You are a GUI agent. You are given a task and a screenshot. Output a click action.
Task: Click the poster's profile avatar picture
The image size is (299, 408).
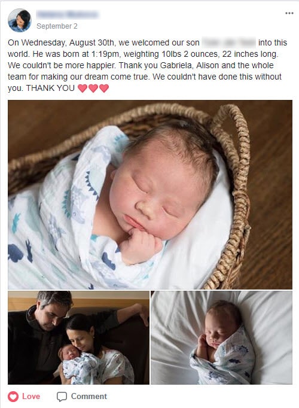(x=20, y=20)
